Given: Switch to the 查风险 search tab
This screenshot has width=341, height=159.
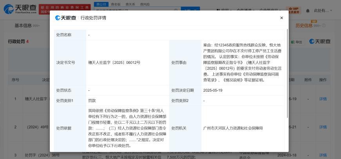Looking at the screenshot, I should [145, 4].
